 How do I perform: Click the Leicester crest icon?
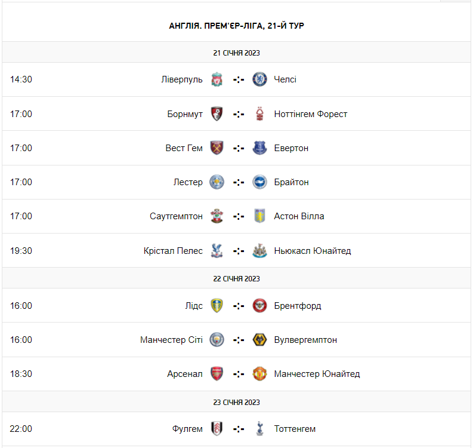(217, 182)
